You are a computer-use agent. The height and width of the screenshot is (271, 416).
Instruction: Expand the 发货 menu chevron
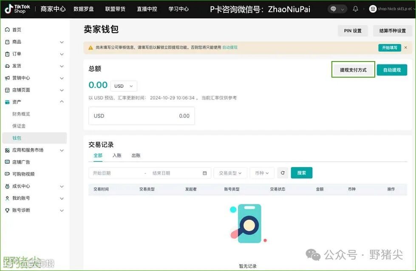(x=62, y=66)
